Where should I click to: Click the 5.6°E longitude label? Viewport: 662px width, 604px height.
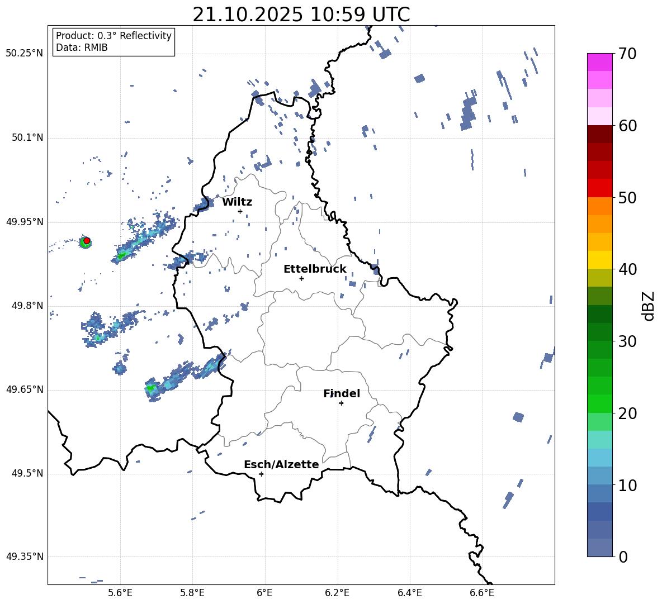click(120, 593)
